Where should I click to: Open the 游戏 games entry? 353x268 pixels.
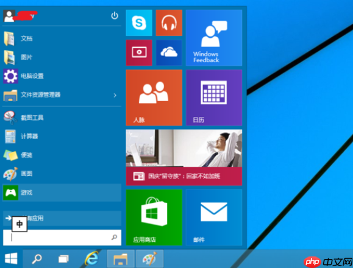tap(62, 192)
